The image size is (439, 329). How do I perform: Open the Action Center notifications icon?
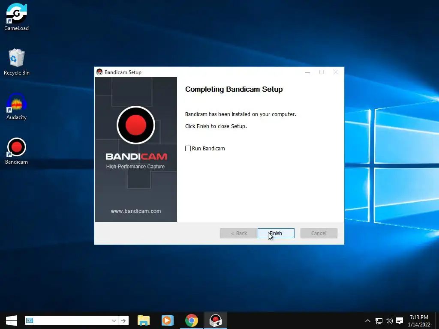click(400, 320)
